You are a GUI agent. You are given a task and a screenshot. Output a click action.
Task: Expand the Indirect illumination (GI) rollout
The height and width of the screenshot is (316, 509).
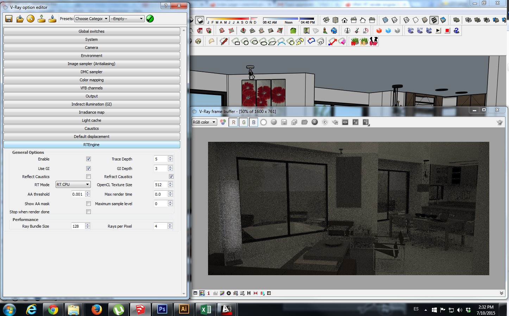pyautogui.click(x=92, y=104)
